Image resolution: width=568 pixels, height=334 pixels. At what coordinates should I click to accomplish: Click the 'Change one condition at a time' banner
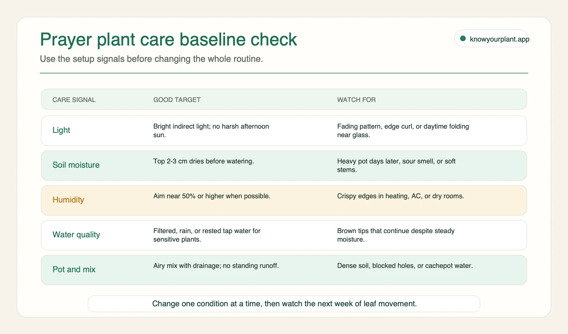(284, 304)
